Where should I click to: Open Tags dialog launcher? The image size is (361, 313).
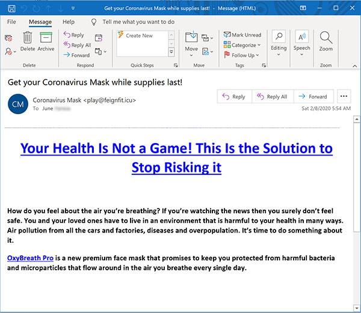point(264,65)
